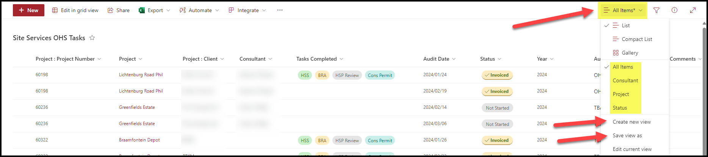The width and height of the screenshot is (708, 157).
Task: Click the expand to full-screen arrow icon
Action: pyautogui.click(x=693, y=10)
